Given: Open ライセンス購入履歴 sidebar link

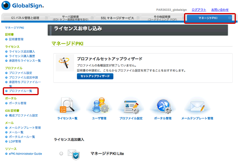Looking at the screenshot, I should [x=22, y=56].
